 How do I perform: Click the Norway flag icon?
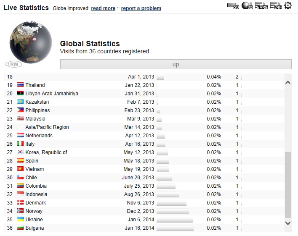(20, 211)
